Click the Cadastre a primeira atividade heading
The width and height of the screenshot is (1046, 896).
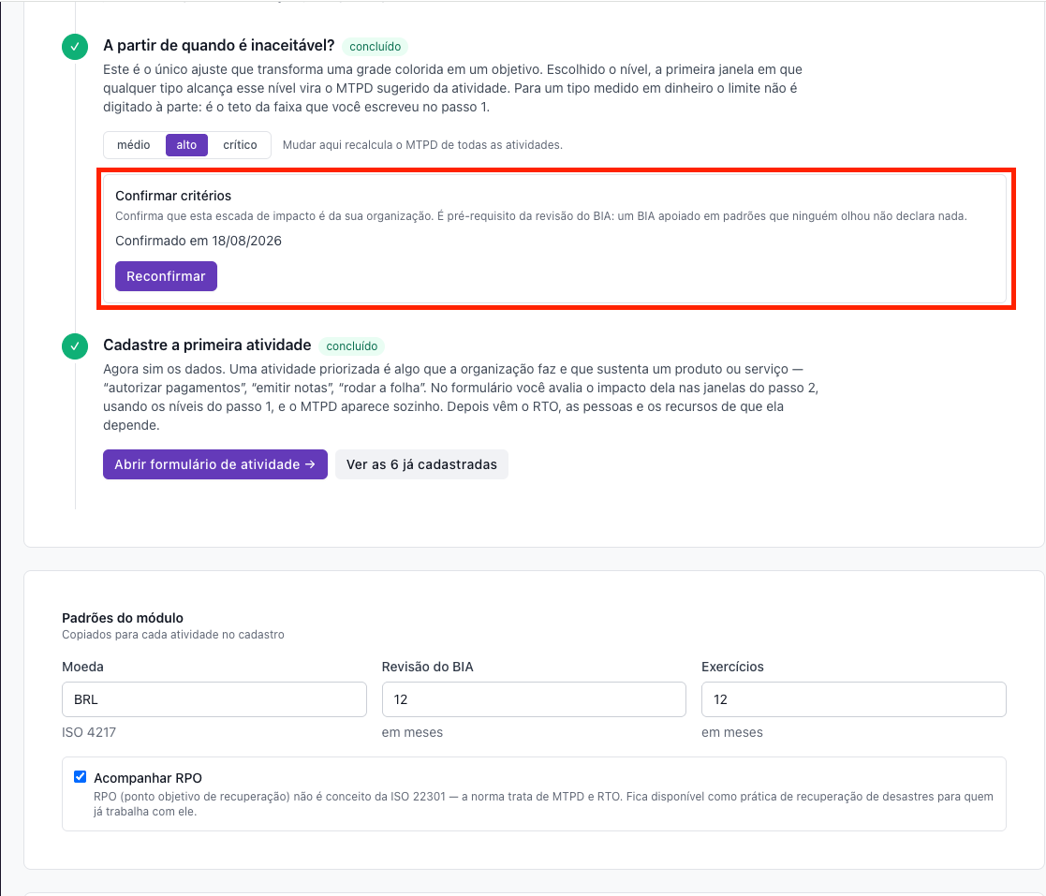pyautogui.click(x=208, y=345)
